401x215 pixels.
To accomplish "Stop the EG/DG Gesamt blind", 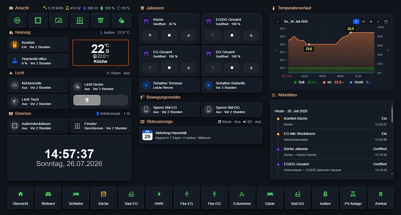I will pos(232,35).
